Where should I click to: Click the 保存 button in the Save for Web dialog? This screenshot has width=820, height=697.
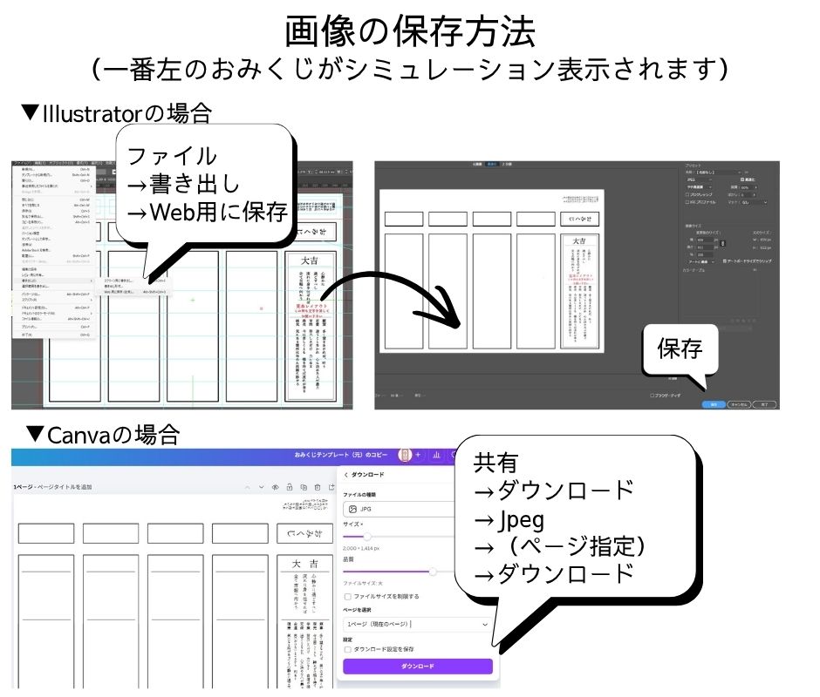(x=713, y=404)
